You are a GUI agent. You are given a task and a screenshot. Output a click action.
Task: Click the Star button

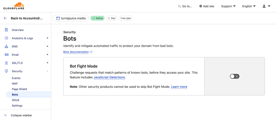112,18
